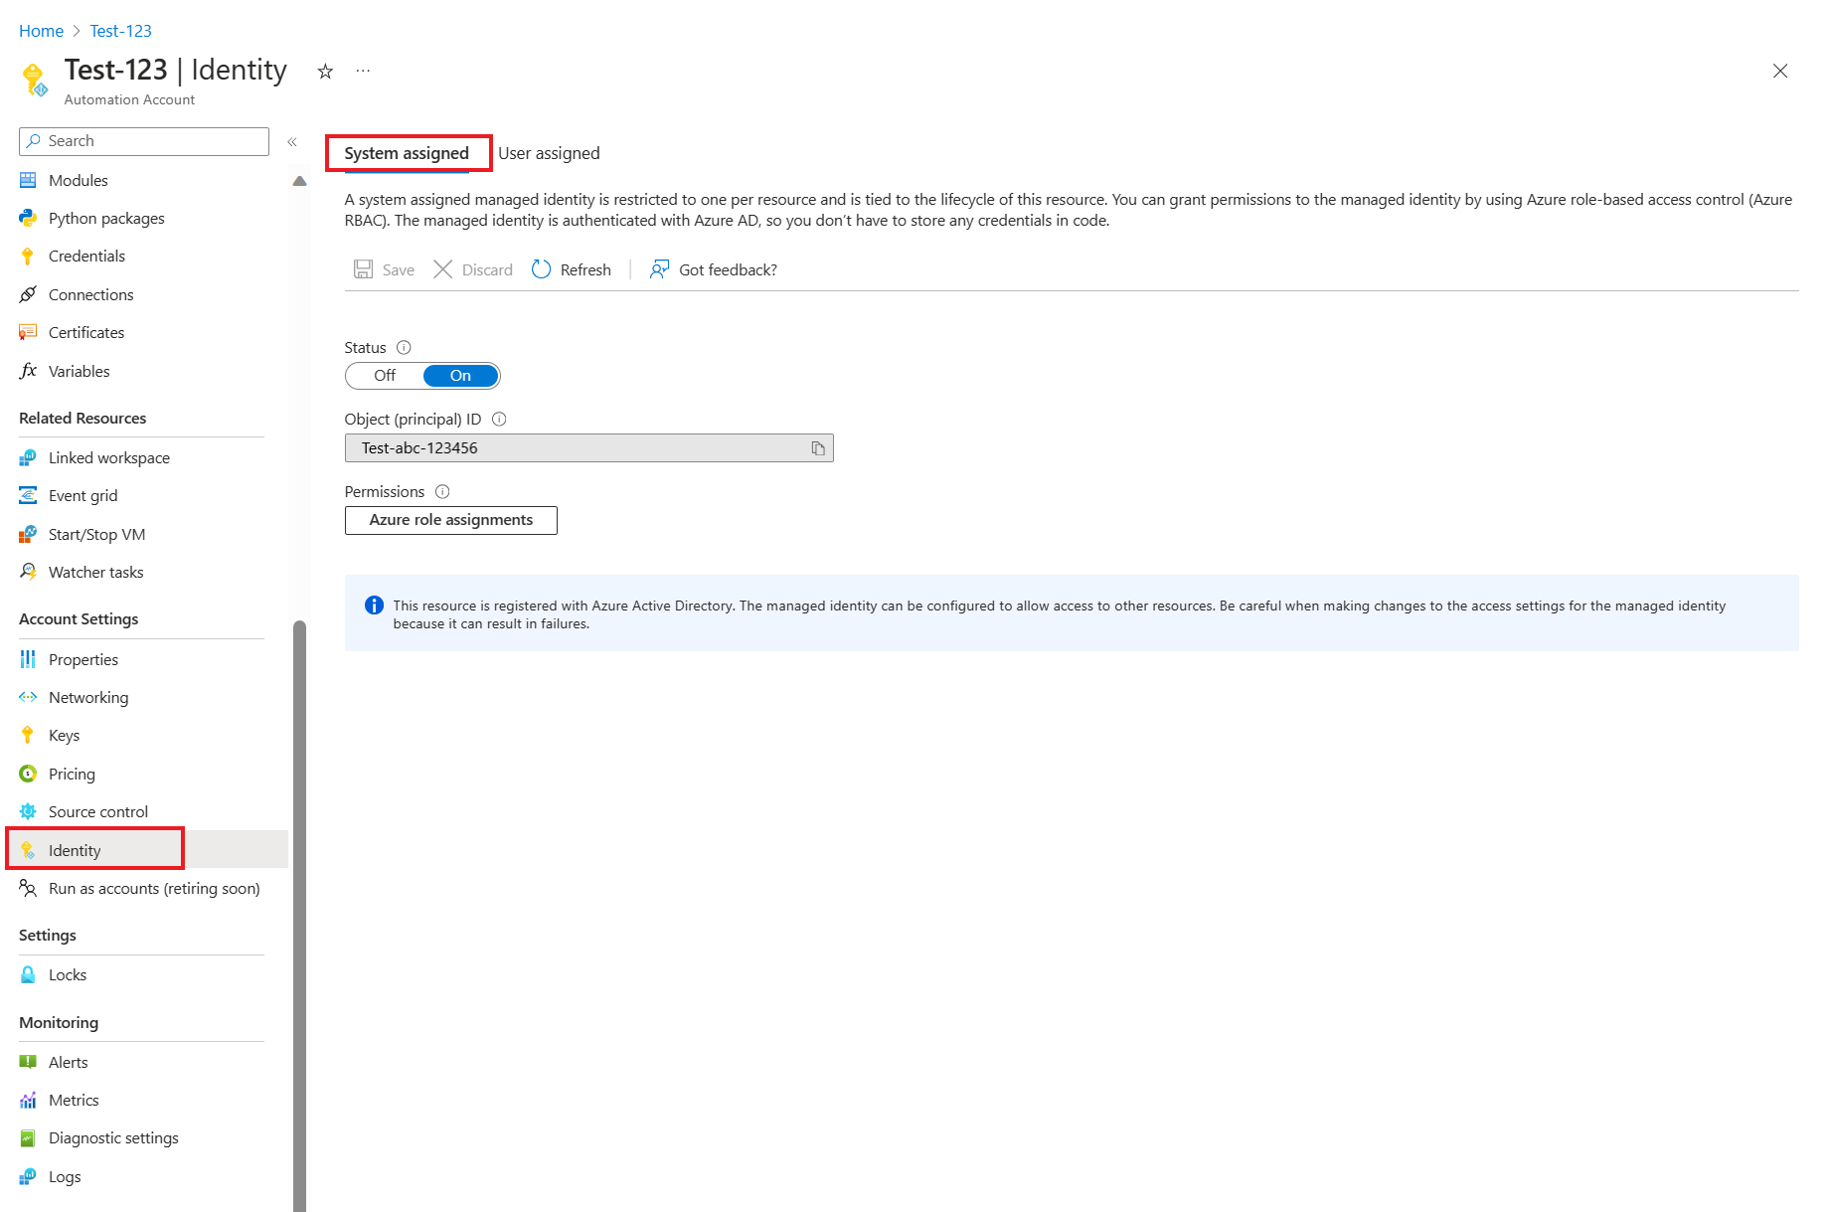This screenshot has height=1212, width=1829.
Task: Keep identity status On
Action: click(459, 376)
